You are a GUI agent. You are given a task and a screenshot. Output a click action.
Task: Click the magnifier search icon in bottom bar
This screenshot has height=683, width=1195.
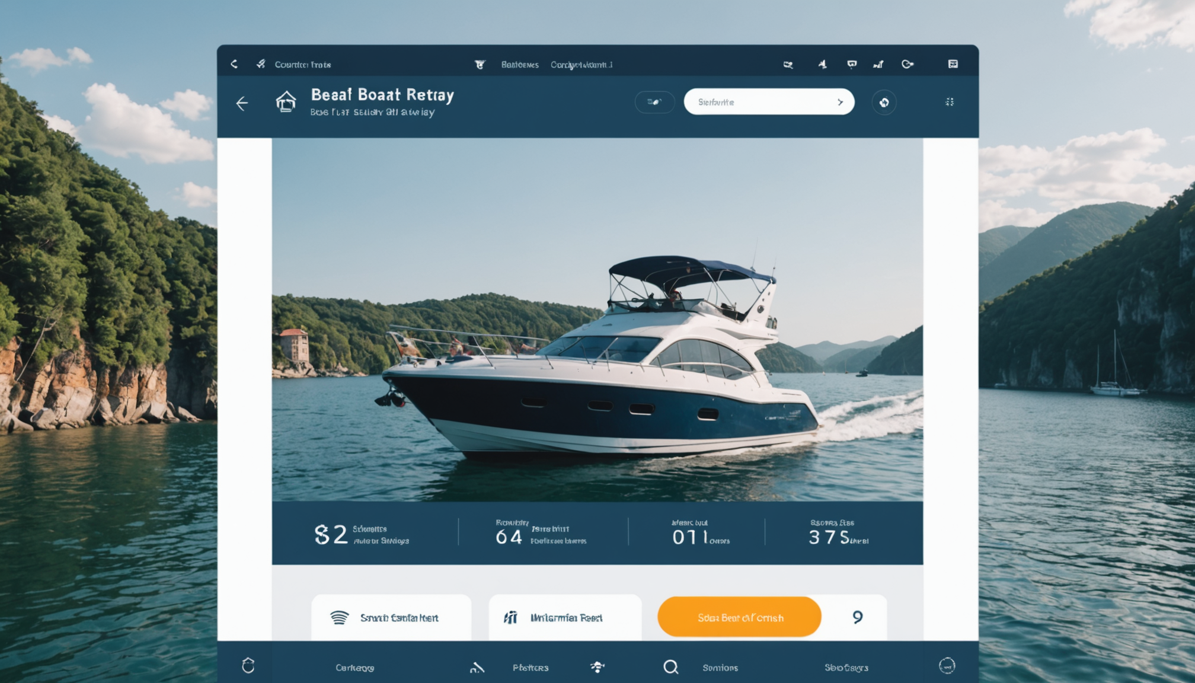point(670,667)
